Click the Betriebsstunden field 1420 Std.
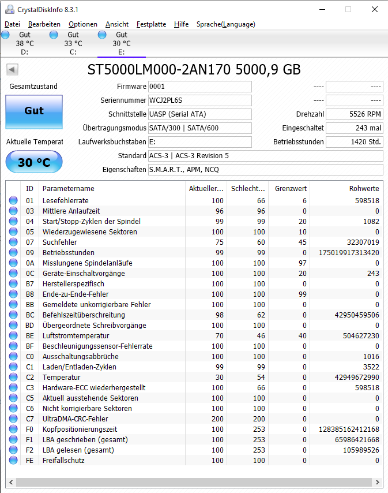 (355, 142)
